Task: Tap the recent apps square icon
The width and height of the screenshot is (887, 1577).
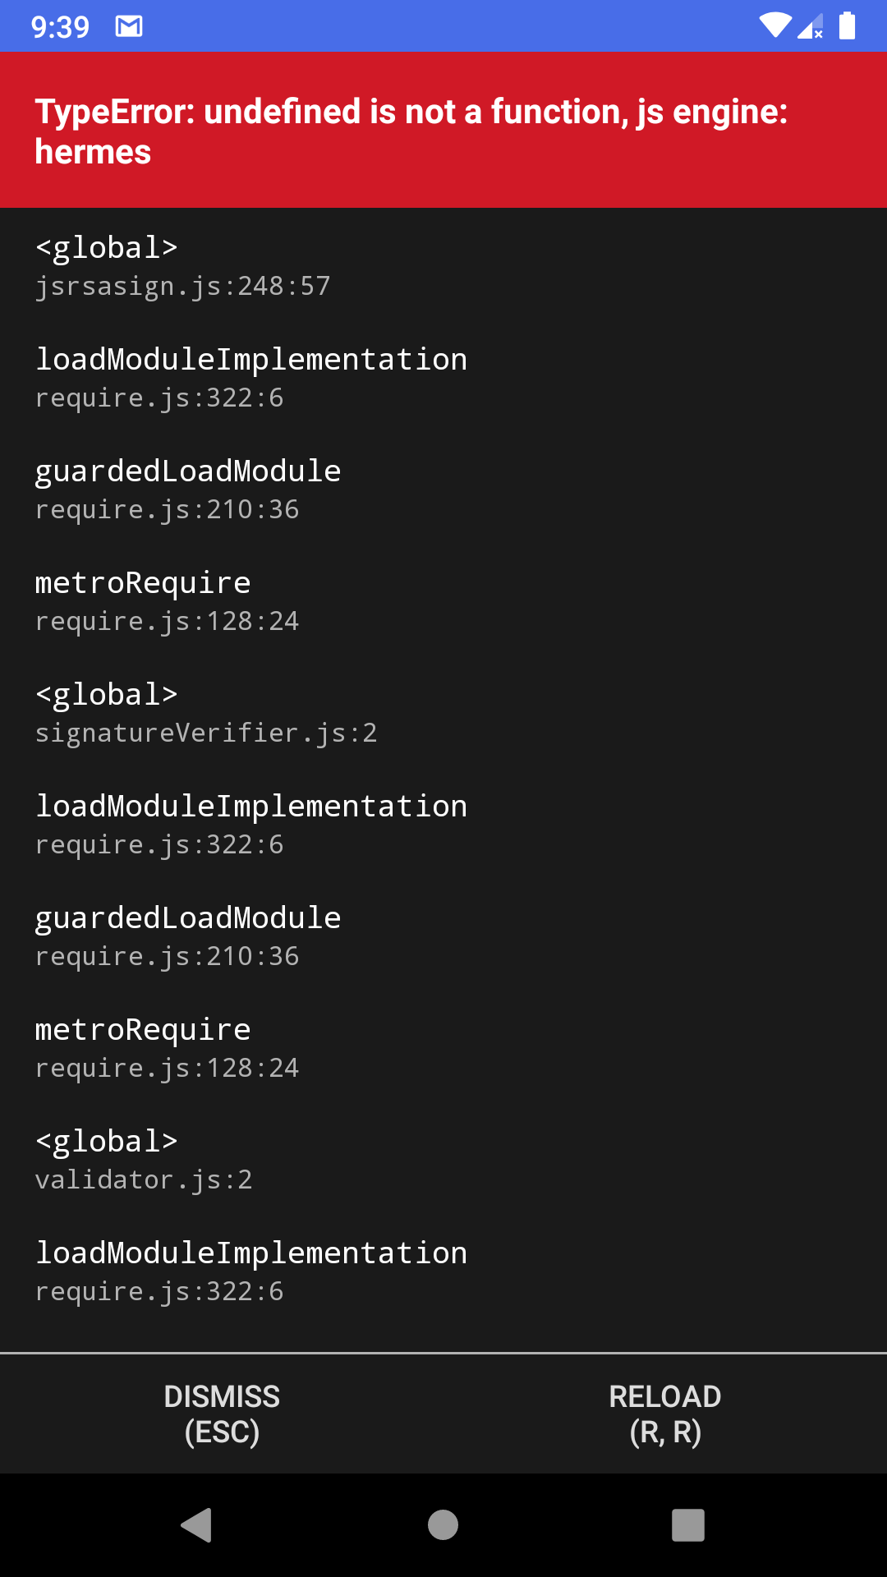Action: (688, 1525)
